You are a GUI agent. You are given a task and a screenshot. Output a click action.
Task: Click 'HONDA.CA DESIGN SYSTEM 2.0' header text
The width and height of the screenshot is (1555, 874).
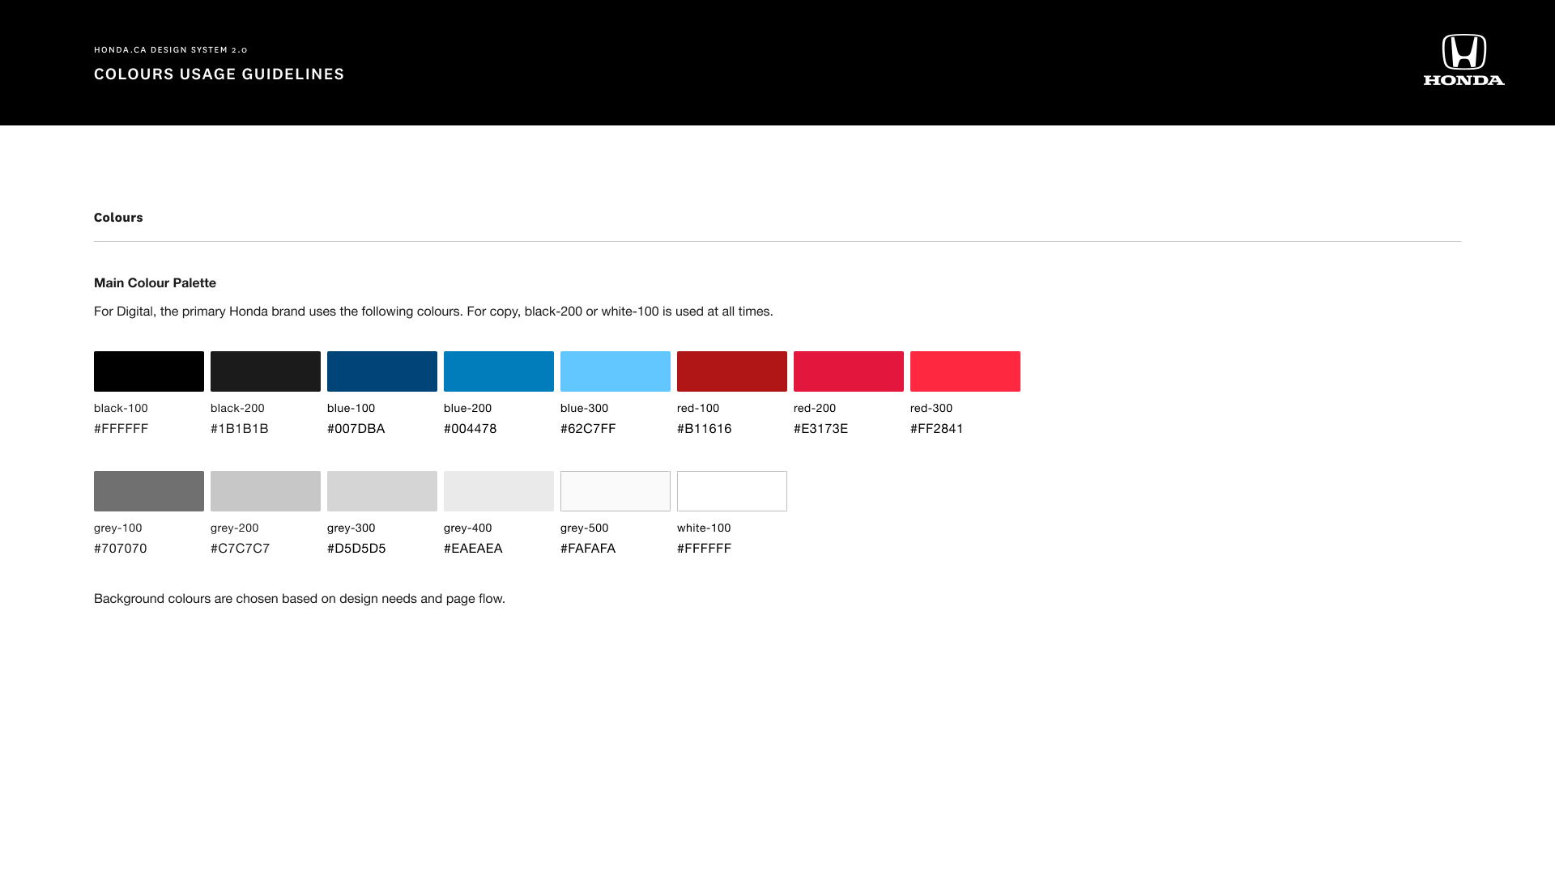tap(171, 50)
